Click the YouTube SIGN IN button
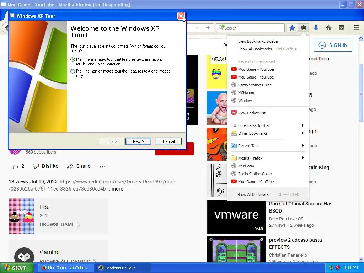Viewport: 364px width, 273px height. pos(333,45)
